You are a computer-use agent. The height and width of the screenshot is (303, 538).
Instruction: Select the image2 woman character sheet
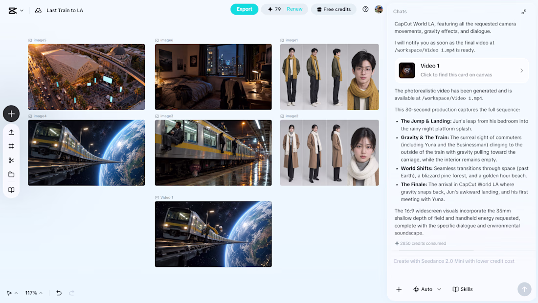click(329, 153)
